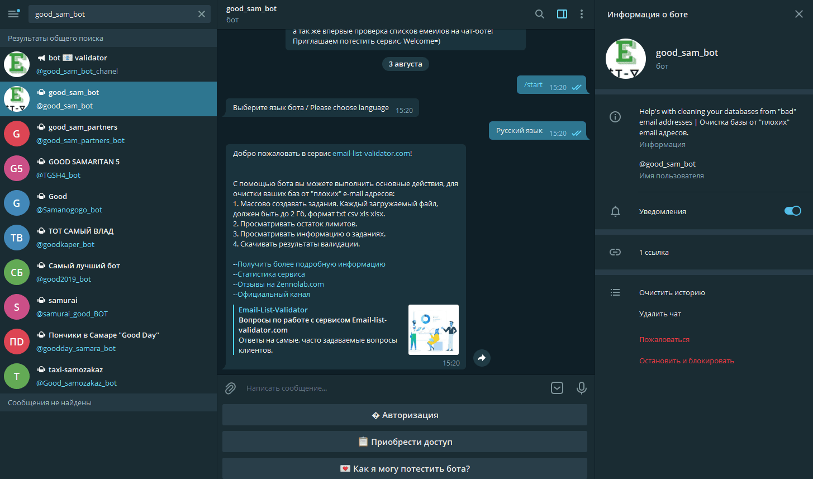
Task: Open the email-list-validator.com link
Action: tap(371, 153)
